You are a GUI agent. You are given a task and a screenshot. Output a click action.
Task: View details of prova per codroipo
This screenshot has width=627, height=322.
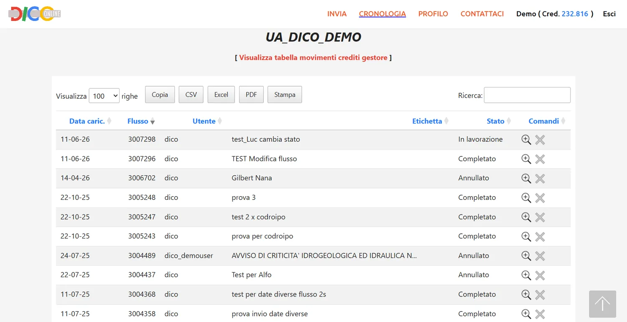(526, 237)
